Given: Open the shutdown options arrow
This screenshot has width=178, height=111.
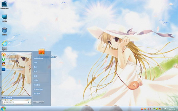Looking at the screenshot, I should (43, 102).
